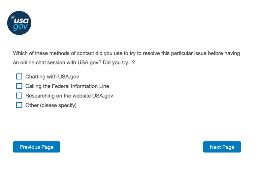Click the "Calling the Federal Information Line" label
The width and height of the screenshot is (258, 172).
(67, 86)
